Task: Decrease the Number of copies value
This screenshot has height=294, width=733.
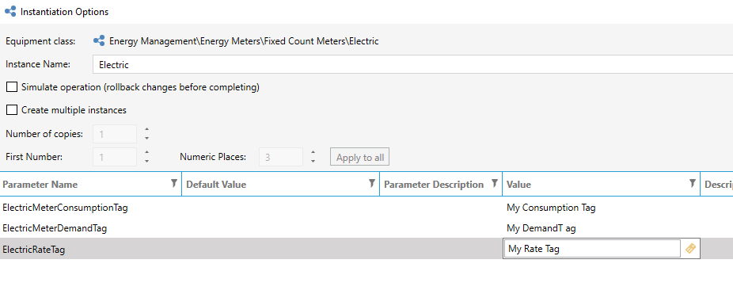Action: 146,138
